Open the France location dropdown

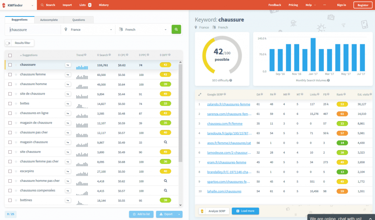[88, 30]
